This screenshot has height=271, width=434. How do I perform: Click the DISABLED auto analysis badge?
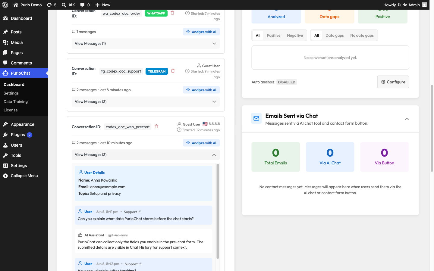tap(287, 82)
